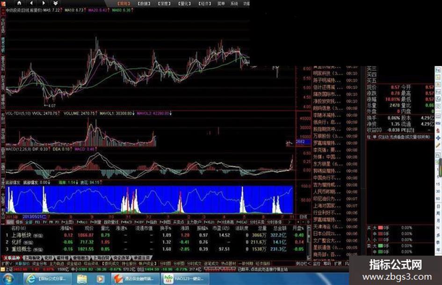This screenshot has width=442, height=285.
Task: Open 热点题材 in bottom toolbar
Action: coord(229,263)
